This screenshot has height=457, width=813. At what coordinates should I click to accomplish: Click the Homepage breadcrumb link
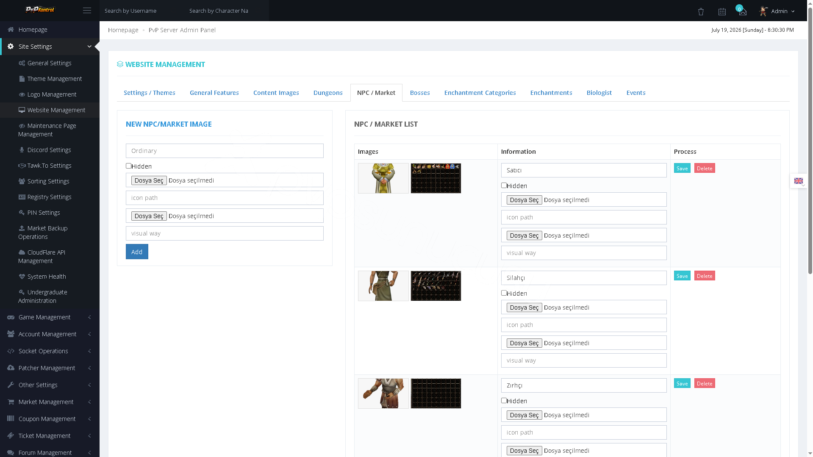(x=123, y=30)
